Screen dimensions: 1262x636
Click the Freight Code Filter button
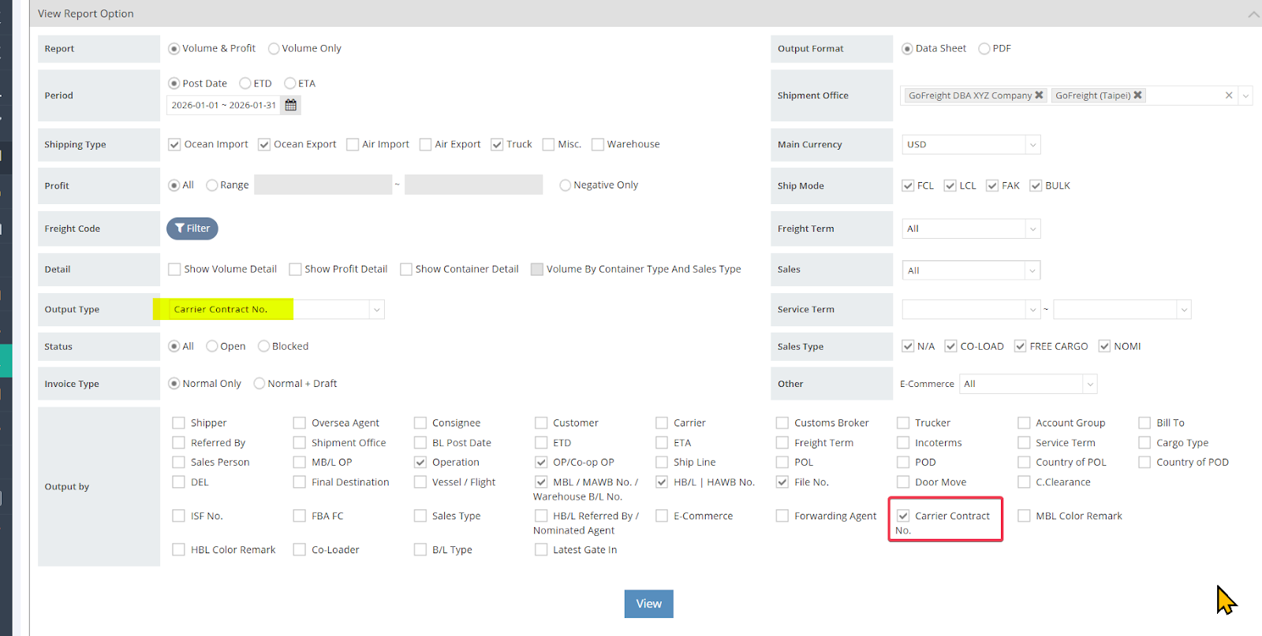192,229
